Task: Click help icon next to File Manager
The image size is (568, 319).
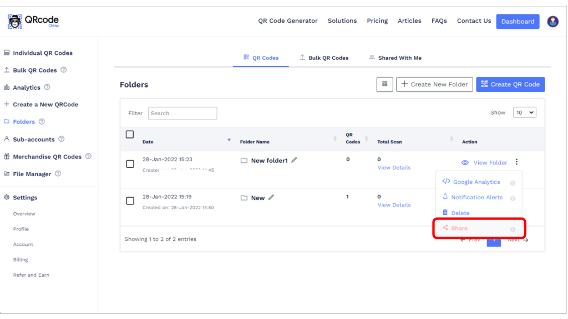Action: [58, 173]
